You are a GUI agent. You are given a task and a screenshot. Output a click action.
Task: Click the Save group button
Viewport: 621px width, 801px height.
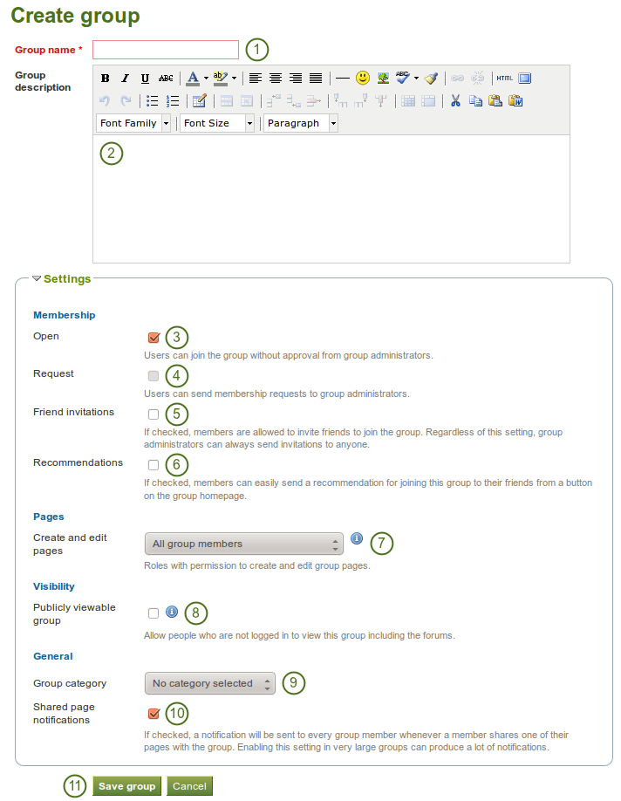point(127,786)
